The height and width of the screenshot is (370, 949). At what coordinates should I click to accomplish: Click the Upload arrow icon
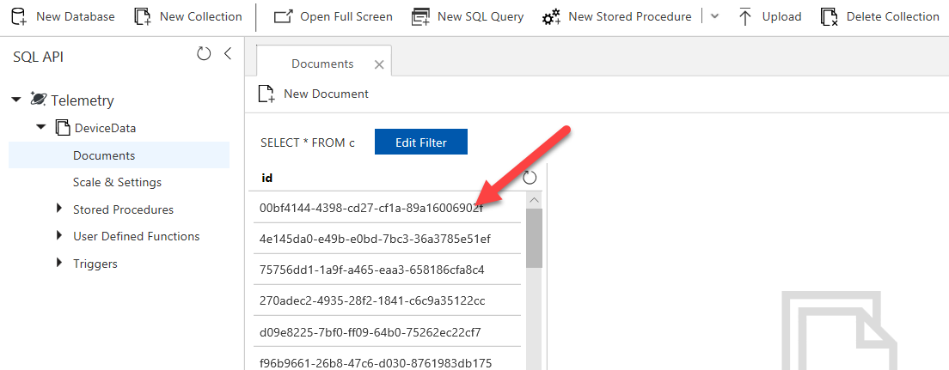click(745, 16)
